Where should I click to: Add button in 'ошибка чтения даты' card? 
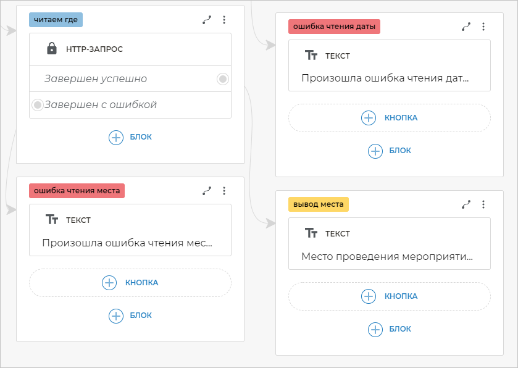click(x=389, y=118)
